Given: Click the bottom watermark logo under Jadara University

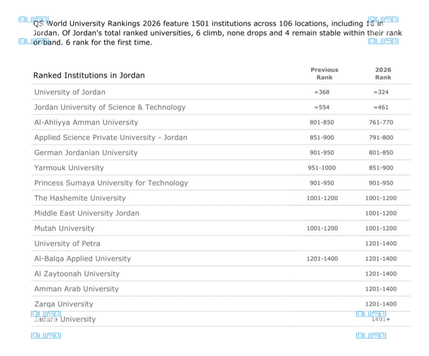Looking at the screenshot, I should pyautogui.click(x=46, y=335).
